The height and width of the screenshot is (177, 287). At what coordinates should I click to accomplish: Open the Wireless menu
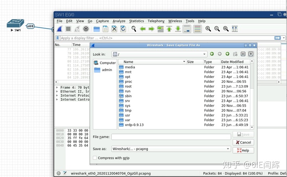175,21
